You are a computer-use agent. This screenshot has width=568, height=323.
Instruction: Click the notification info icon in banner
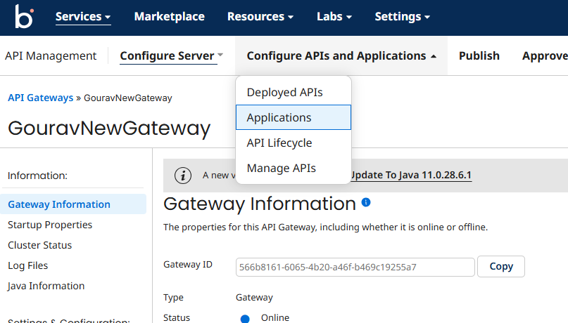[x=183, y=176]
